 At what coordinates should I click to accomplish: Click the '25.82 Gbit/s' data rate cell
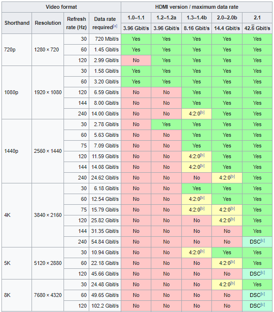105,220
